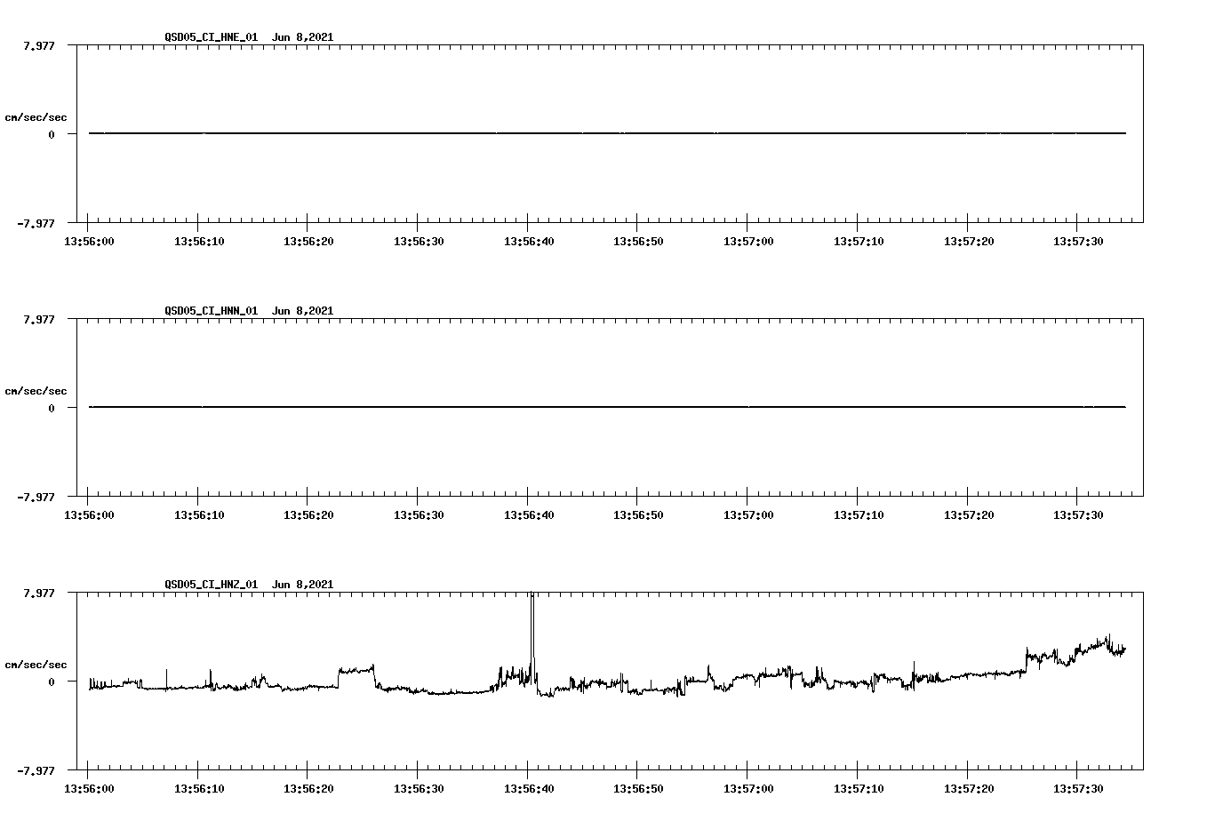
Task: Select the 13:57:00 time label under HNN plot
Action: [x=748, y=514]
